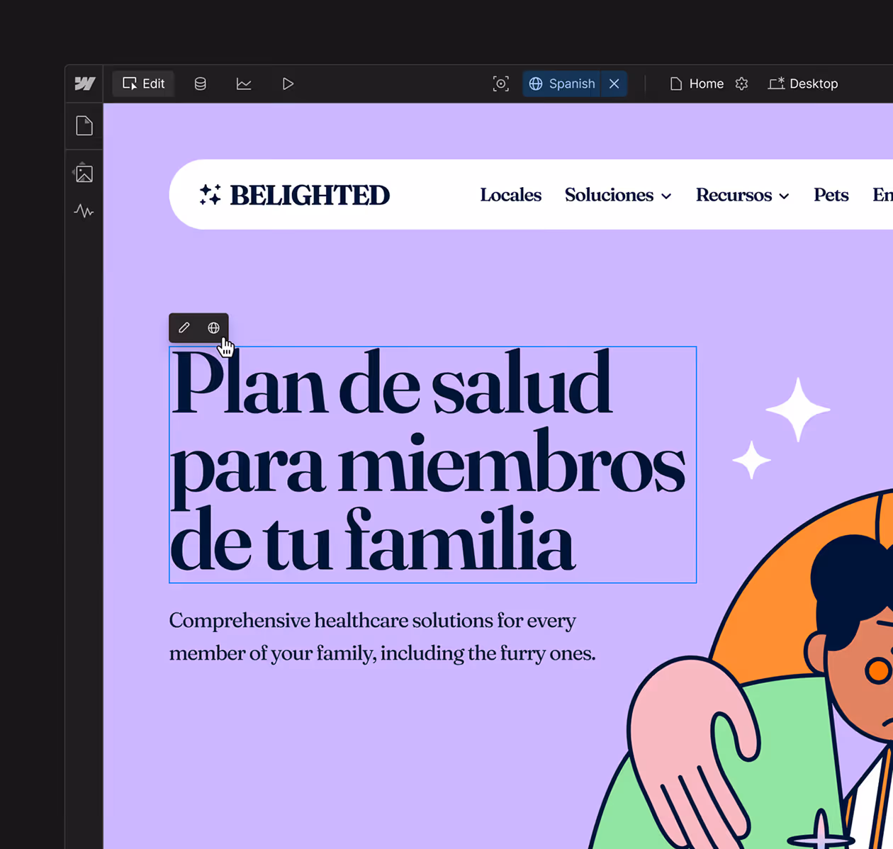The image size is (893, 849).
Task: Open the Locales menu item
Action: (x=510, y=195)
